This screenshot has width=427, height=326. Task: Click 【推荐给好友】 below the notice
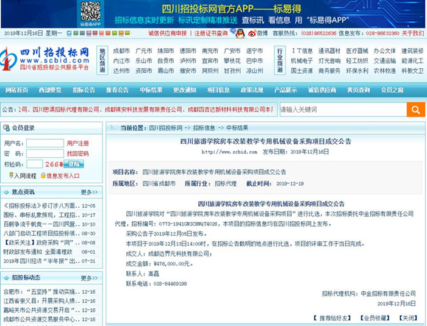332,318
